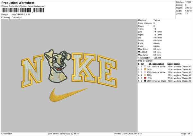193x136 pixels.
Task: Click thread code 1024 in the stop sequence
Action: pyautogui.click(x=170, y=69)
